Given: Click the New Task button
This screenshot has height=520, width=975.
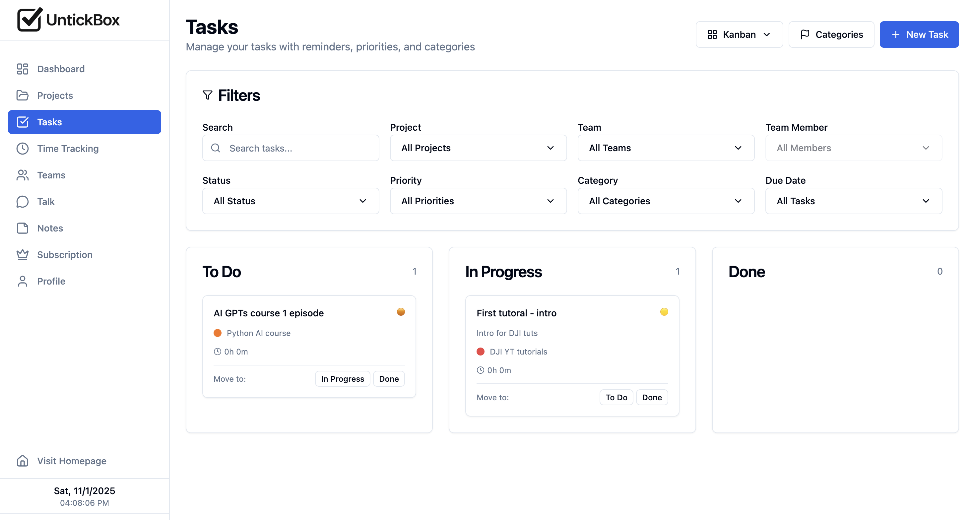Looking at the screenshot, I should (x=919, y=34).
